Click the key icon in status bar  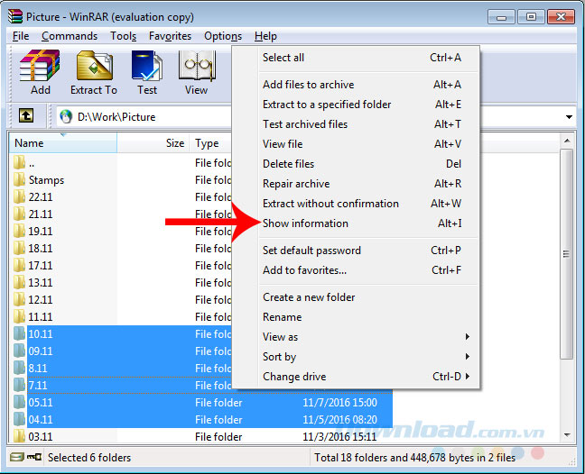tap(32, 458)
